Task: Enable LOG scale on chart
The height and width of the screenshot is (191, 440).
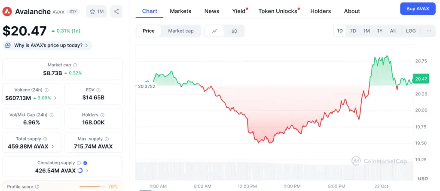Action: pyautogui.click(x=411, y=31)
